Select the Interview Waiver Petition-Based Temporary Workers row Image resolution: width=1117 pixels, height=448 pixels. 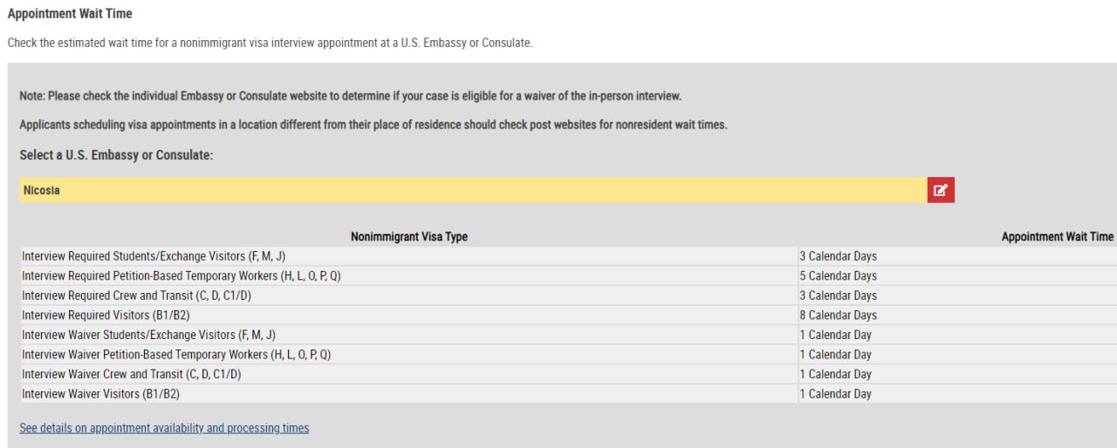(176, 355)
